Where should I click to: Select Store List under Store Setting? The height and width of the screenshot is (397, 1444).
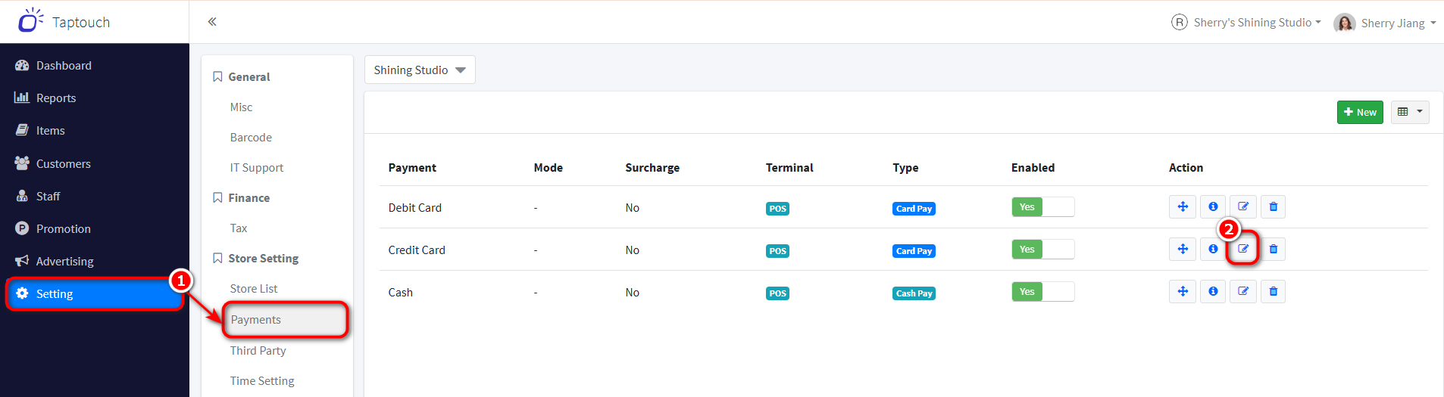pos(254,289)
